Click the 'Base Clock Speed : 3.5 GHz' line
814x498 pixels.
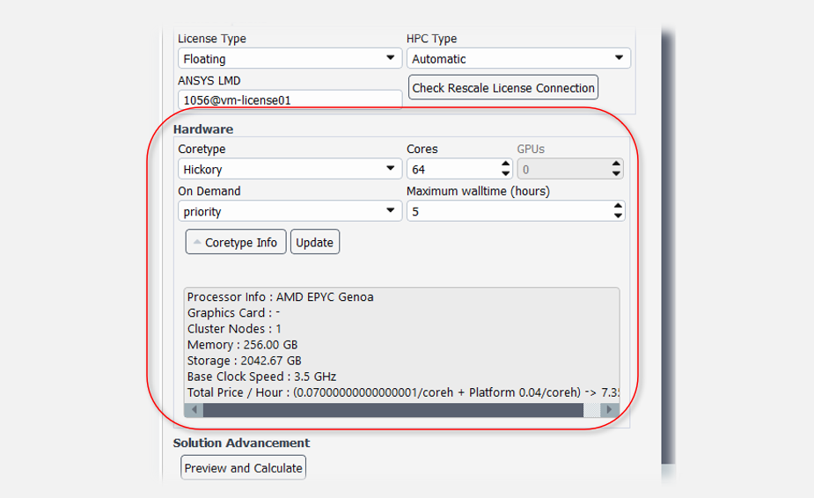(x=261, y=377)
